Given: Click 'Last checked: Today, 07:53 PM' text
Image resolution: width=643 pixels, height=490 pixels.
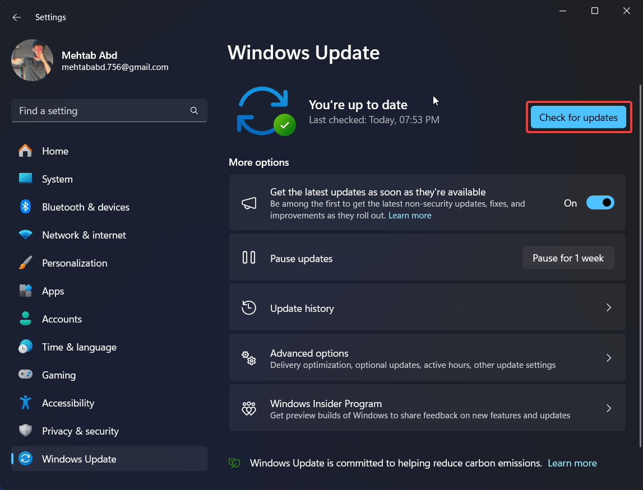Looking at the screenshot, I should point(374,120).
